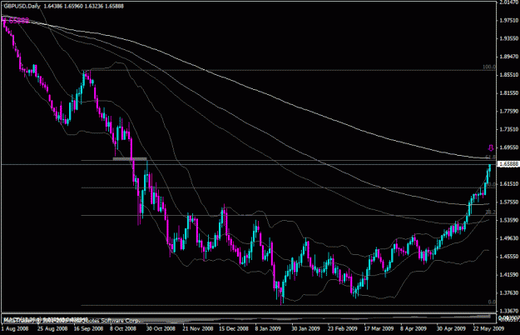Screen dimensions: 520x335
Task: Select the magenta 1.65888 label at top left
Action: [16, 21]
